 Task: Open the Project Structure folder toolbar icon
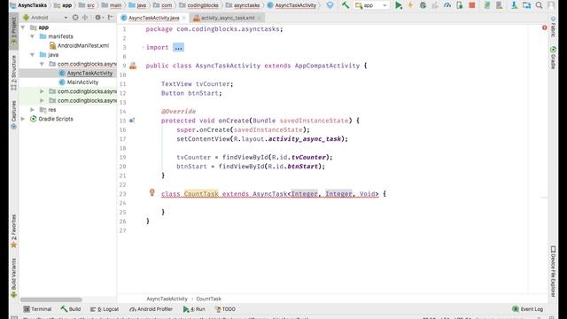pyautogui.click(x=527, y=5)
